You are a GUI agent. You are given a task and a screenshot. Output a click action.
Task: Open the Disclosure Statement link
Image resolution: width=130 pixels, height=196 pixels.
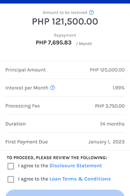[x=75, y=166]
